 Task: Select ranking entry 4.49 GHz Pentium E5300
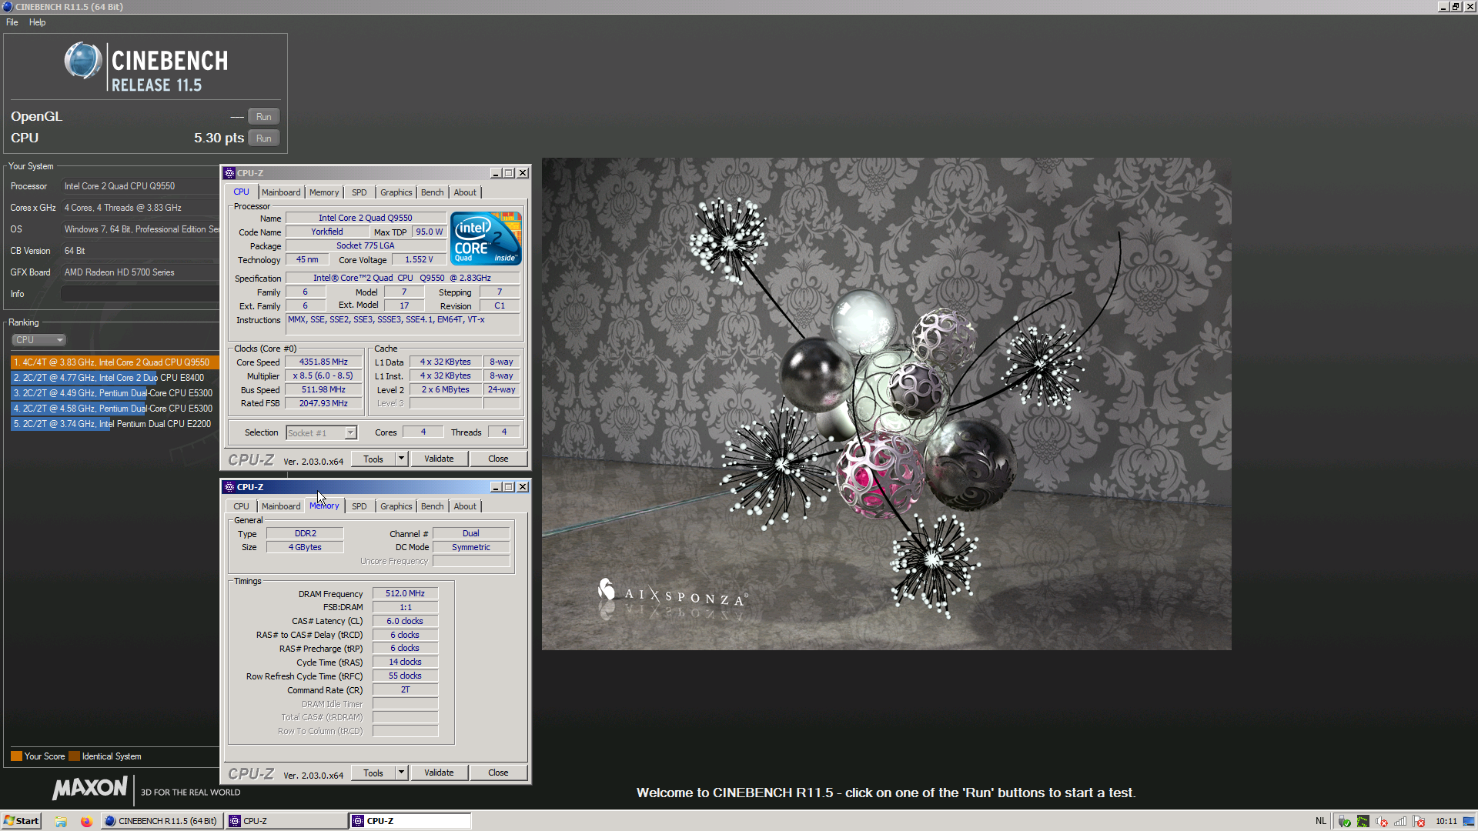(115, 393)
